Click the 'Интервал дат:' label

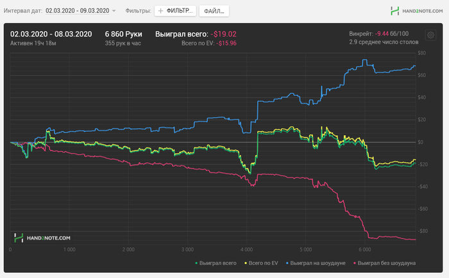tap(23, 11)
